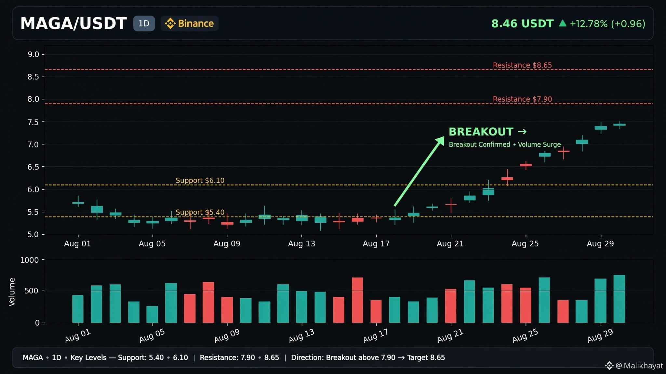This screenshot has width=666, height=374.
Task: Click the 7.0 price axis label
Action: (x=33, y=144)
